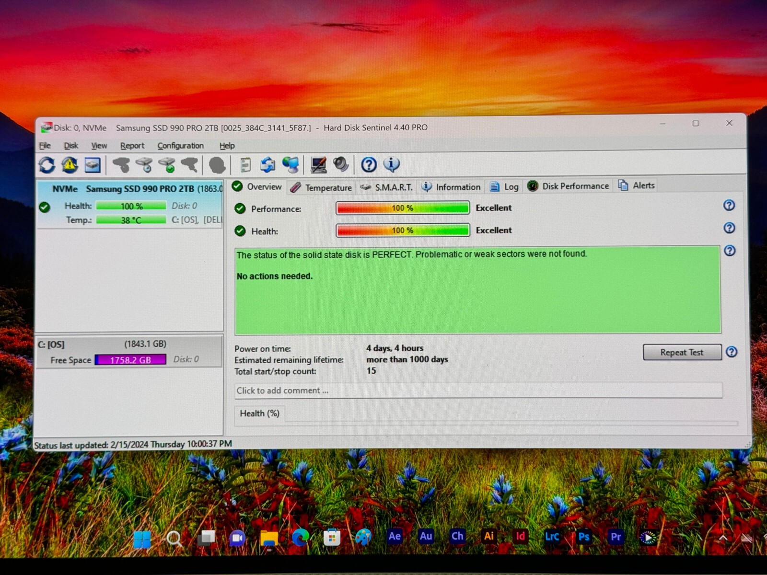
Task: Click the speaker sound toolbar icon
Action: [x=341, y=165]
